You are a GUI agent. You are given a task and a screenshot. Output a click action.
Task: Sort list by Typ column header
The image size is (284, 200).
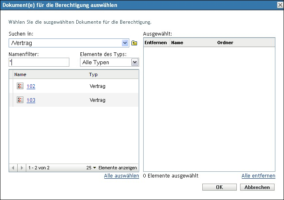click(x=93, y=75)
